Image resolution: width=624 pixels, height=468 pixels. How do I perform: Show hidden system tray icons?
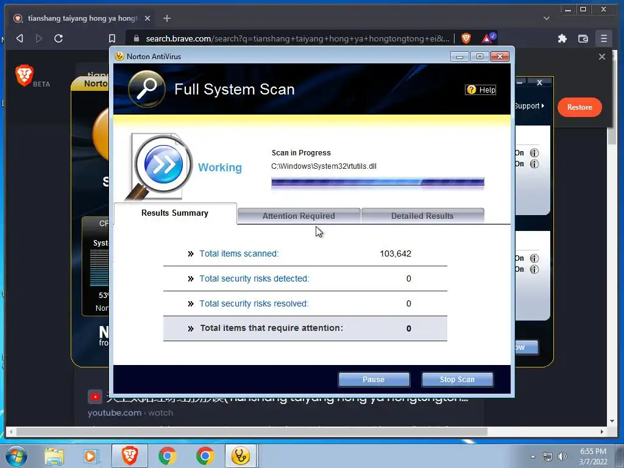533,456
